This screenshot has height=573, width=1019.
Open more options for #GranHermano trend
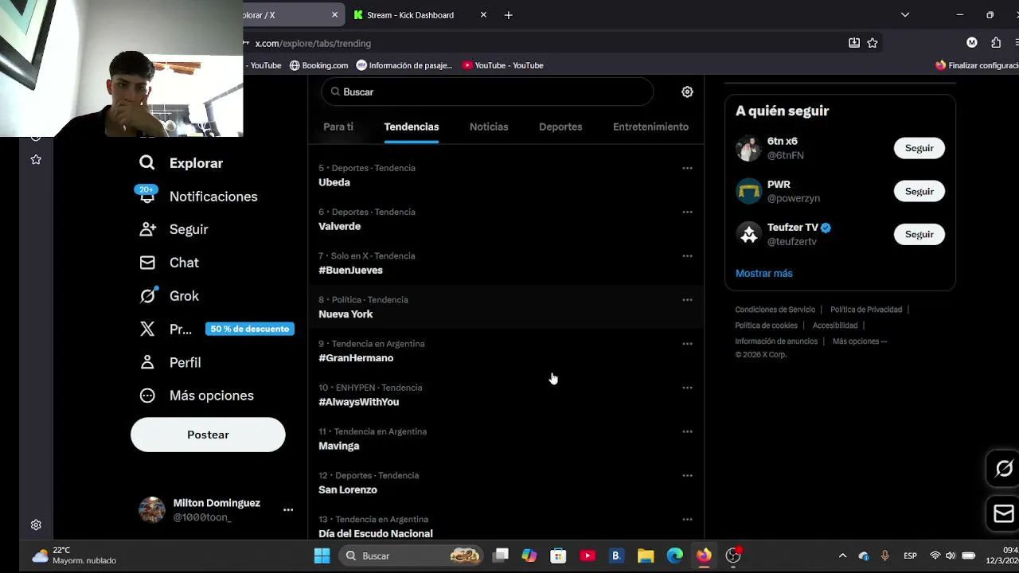pyautogui.click(x=687, y=344)
